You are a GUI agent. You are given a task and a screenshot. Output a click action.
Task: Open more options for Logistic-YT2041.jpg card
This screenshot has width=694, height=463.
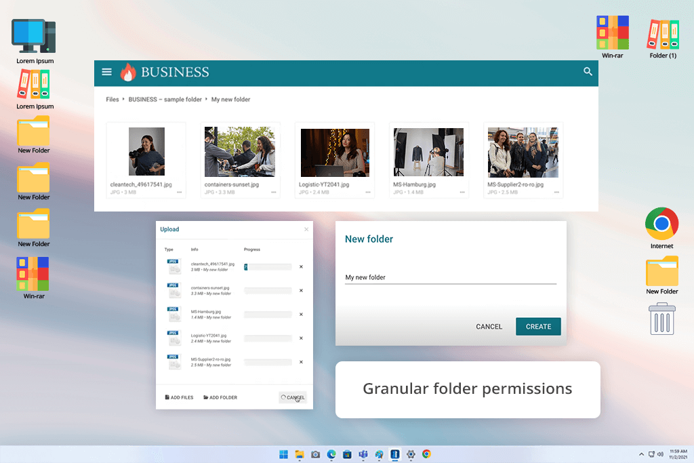pos(368,192)
